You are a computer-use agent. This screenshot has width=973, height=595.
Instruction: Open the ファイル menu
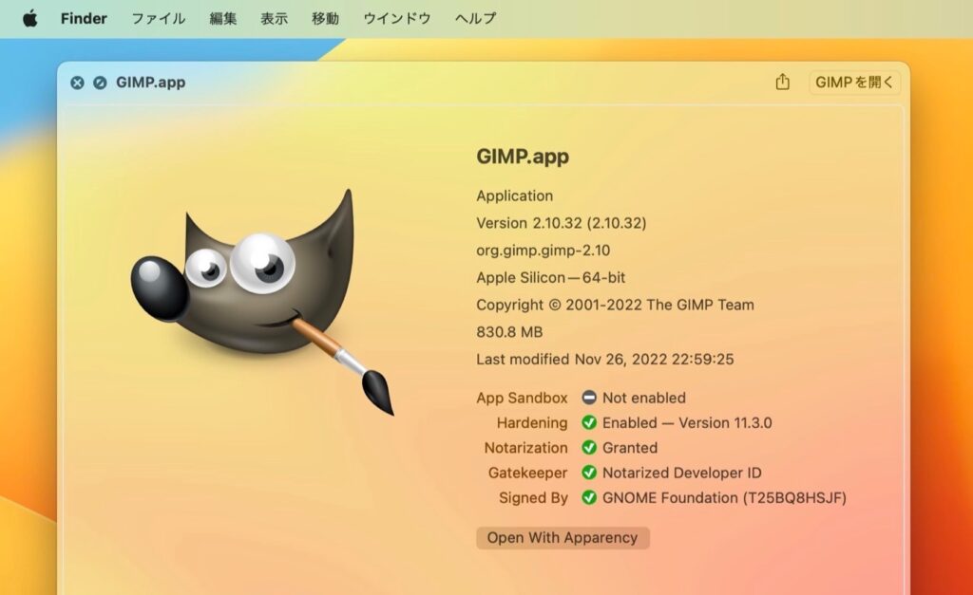[158, 17]
